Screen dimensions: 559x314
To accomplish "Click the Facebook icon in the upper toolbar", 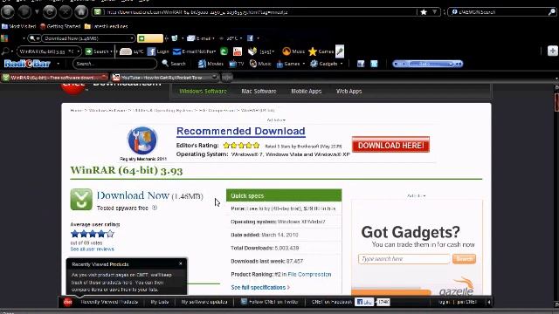I will coord(251,38).
